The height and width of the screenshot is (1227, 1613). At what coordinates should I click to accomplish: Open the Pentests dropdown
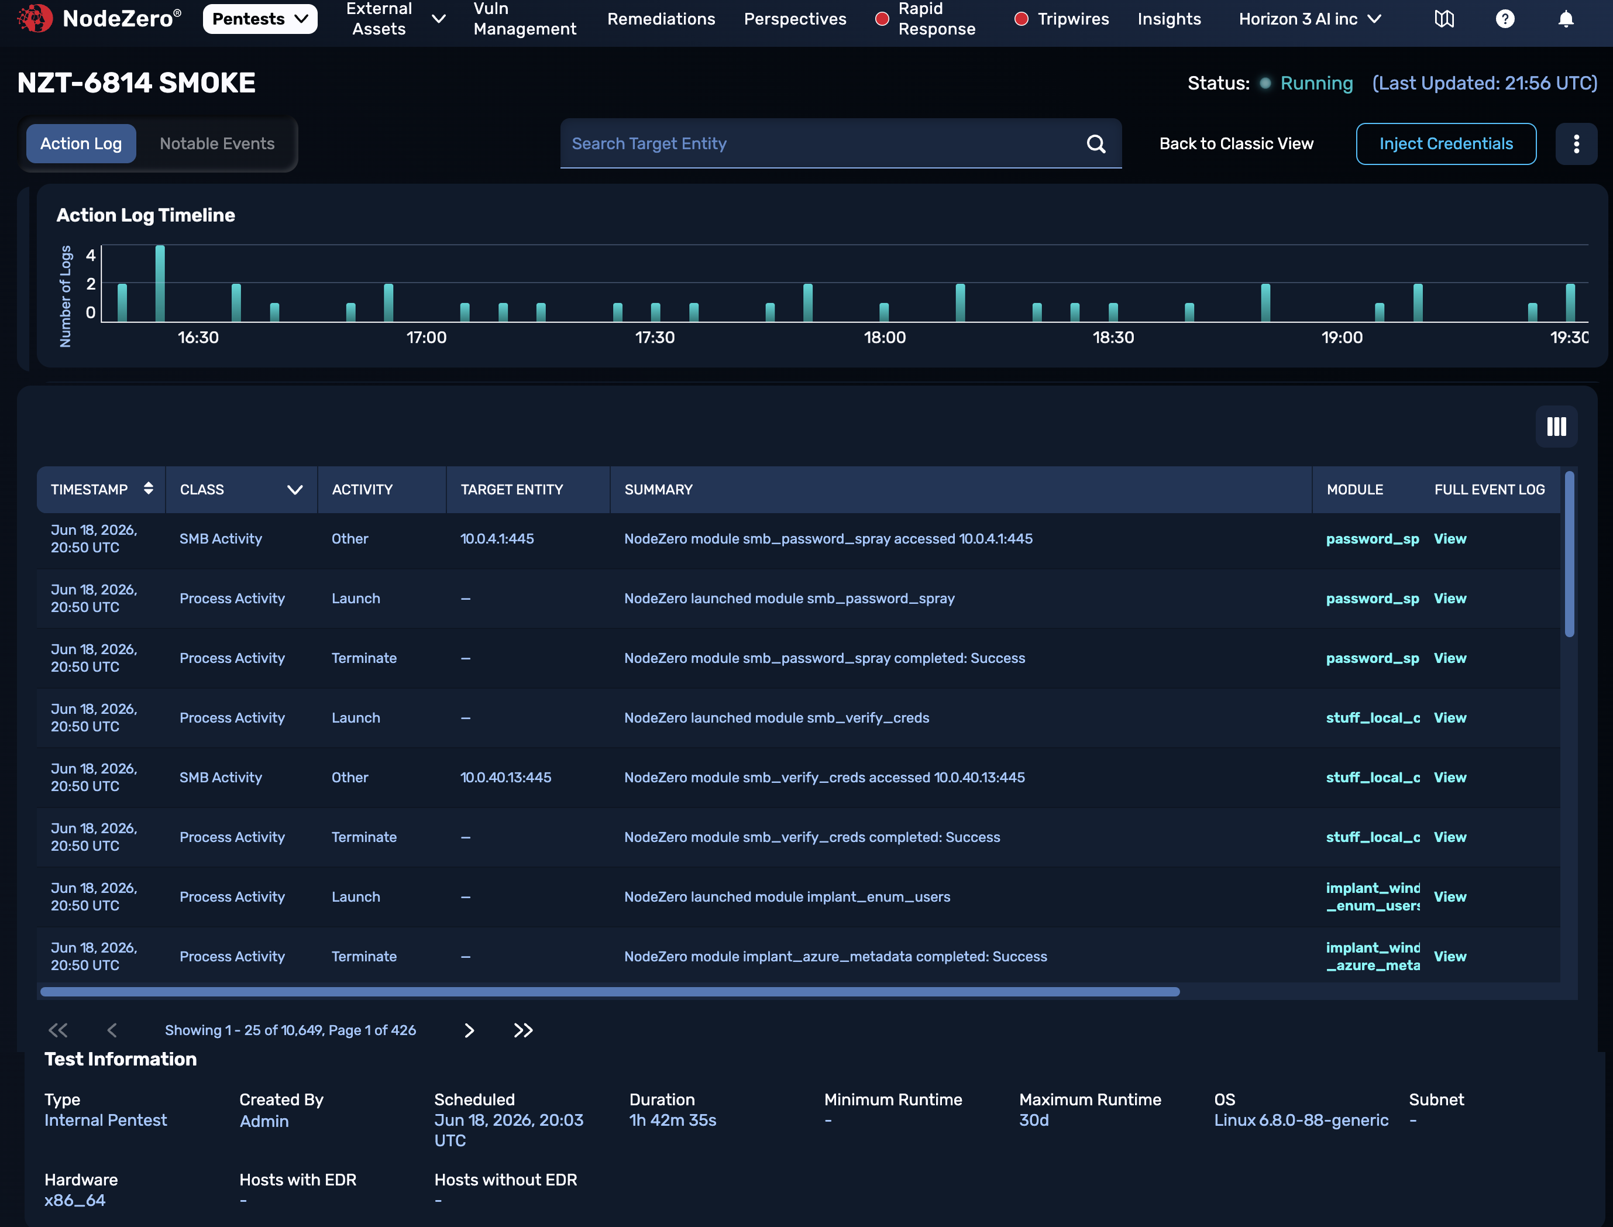260,19
